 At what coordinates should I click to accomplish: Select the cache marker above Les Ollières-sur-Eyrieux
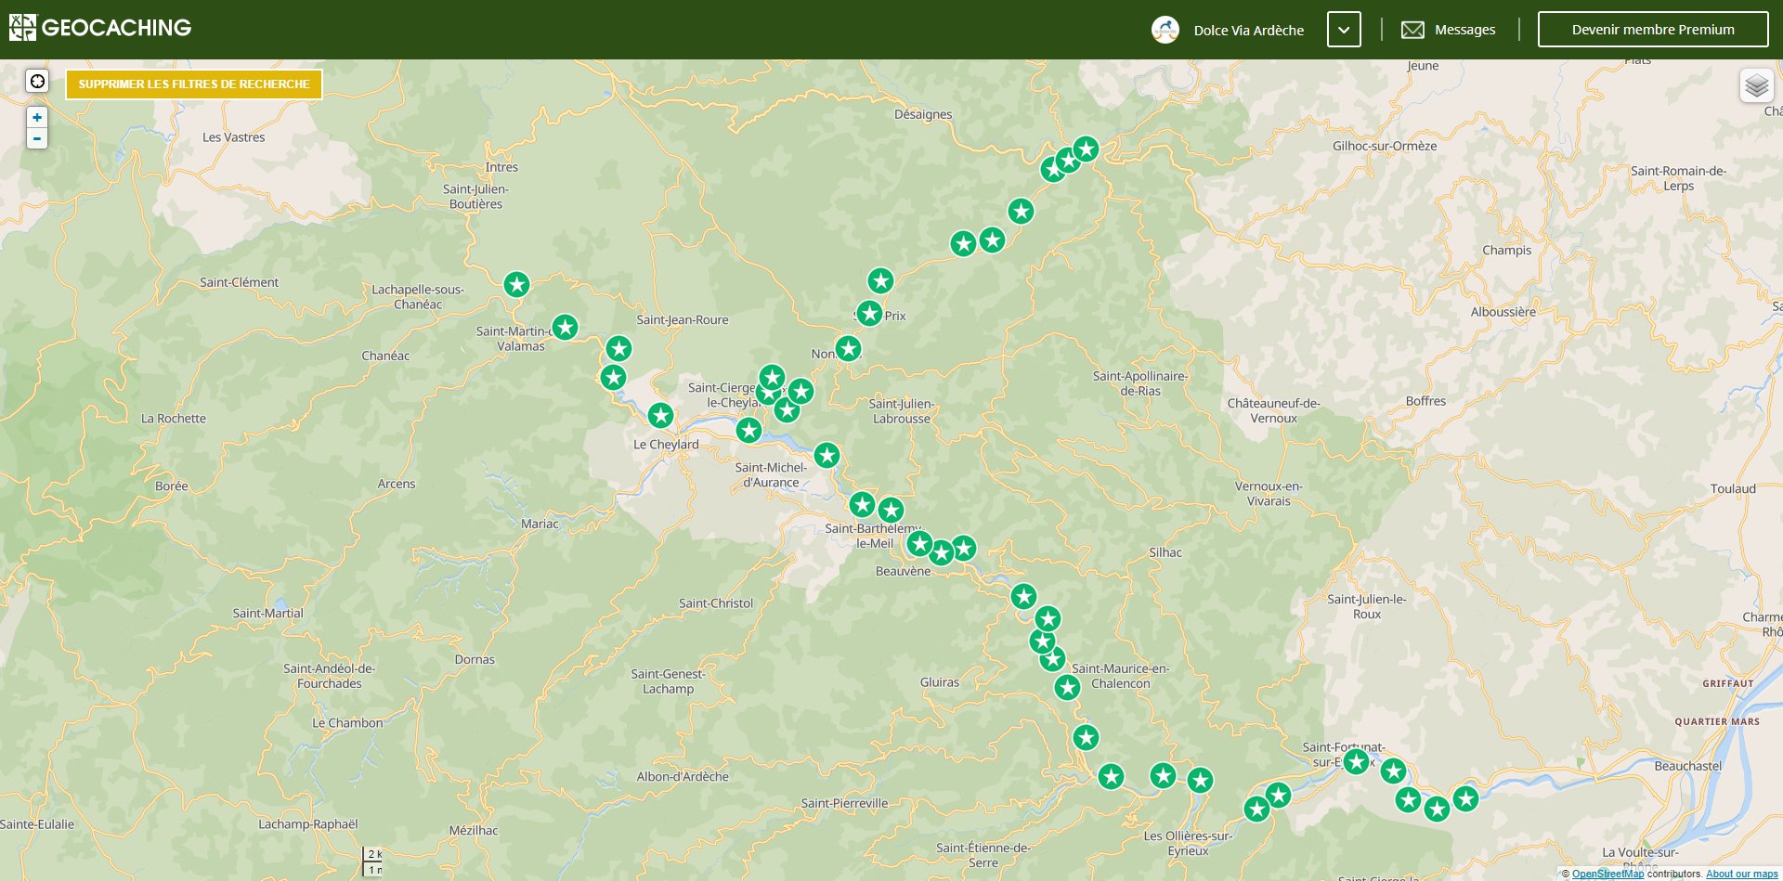pyautogui.click(x=1201, y=781)
